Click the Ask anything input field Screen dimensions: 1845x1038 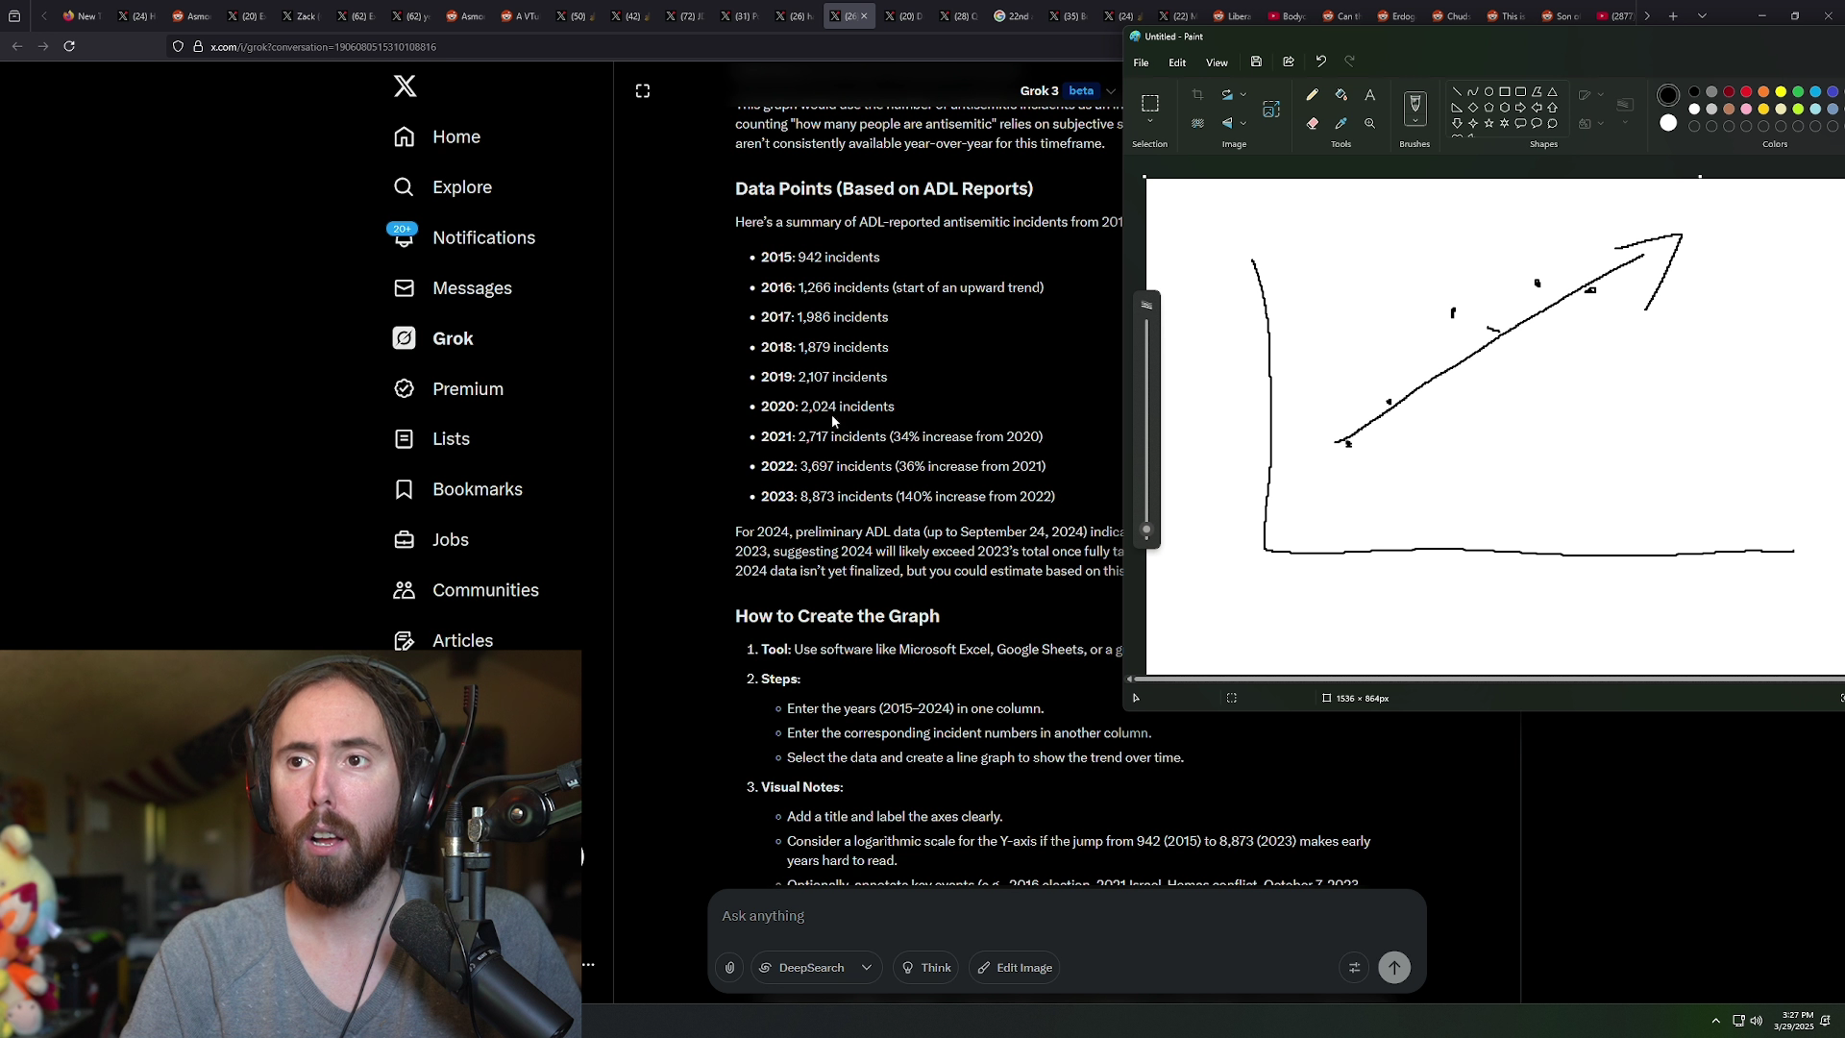tap(1067, 916)
